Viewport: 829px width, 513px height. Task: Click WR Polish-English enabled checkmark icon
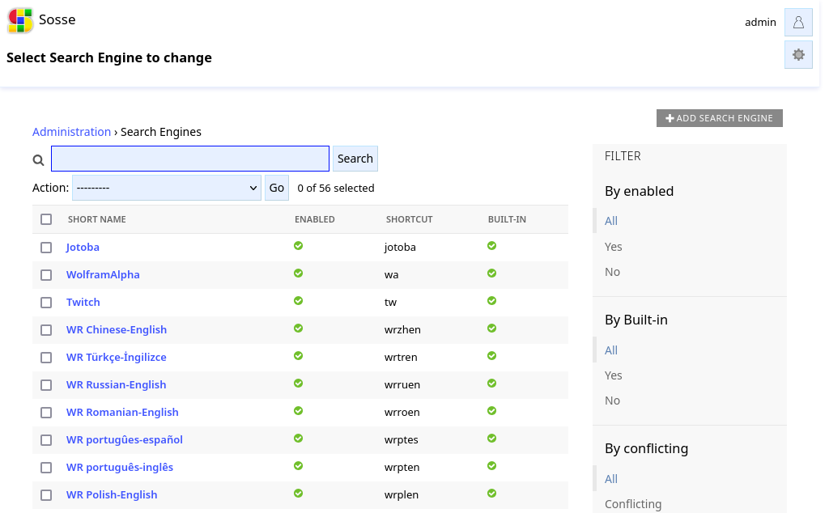pyautogui.click(x=298, y=493)
